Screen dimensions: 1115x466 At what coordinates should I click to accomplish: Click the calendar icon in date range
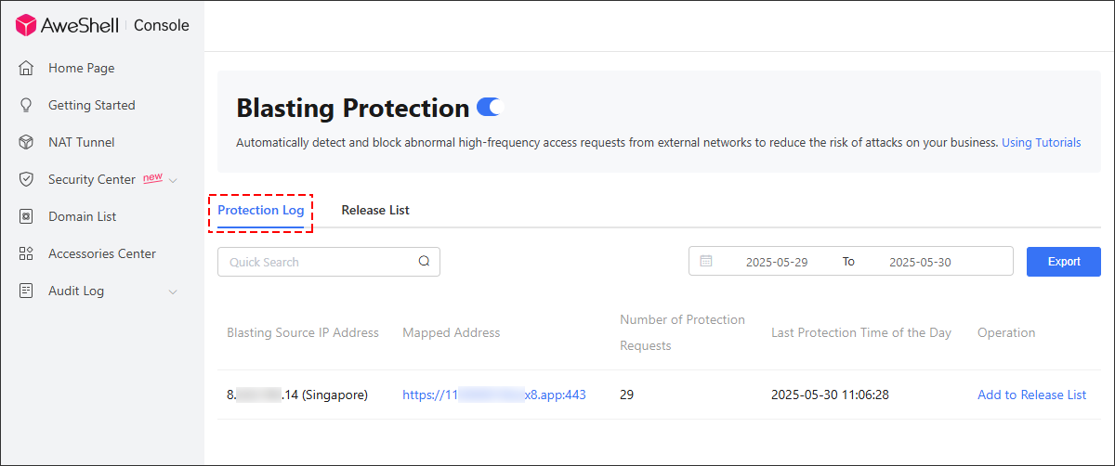[x=706, y=261]
